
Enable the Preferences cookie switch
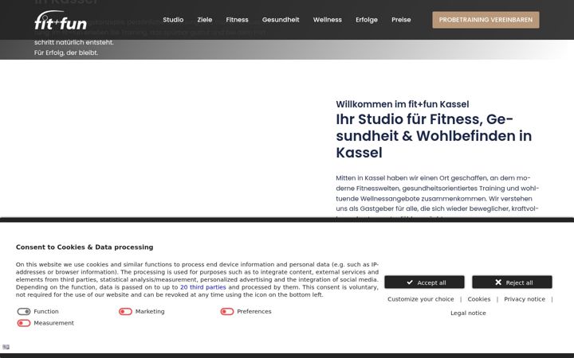click(227, 312)
